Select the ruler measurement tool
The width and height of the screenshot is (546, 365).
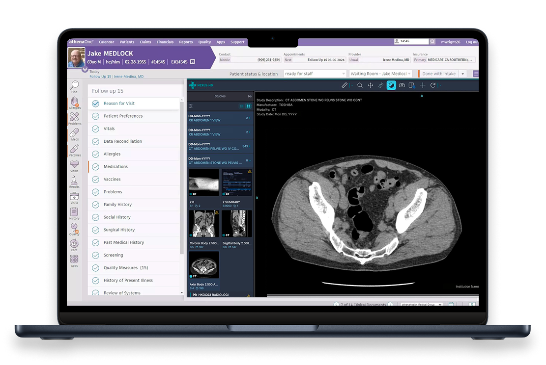(345, 85)
